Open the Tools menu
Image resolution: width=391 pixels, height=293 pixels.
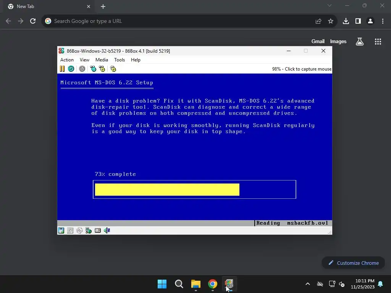click(120, 60)
